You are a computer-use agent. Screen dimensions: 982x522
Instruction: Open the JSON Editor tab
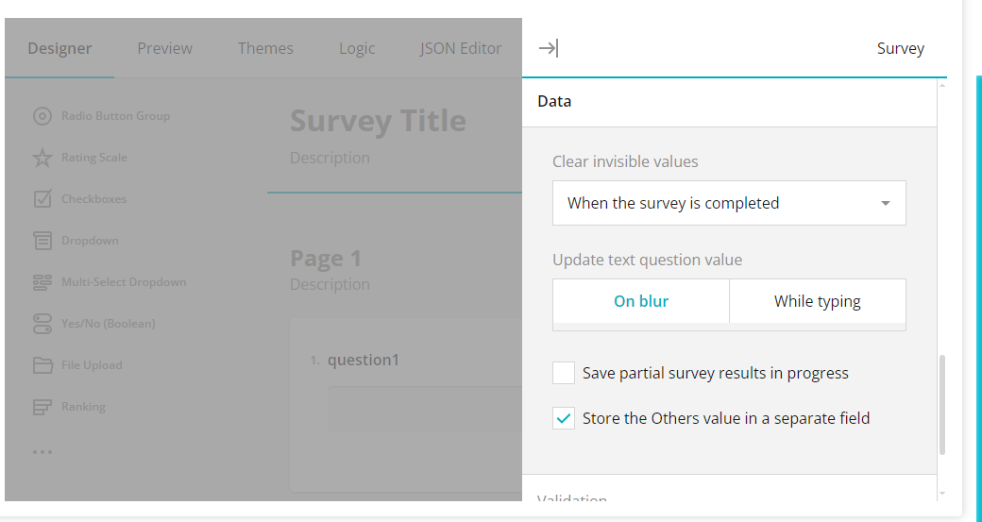(461, 48)
